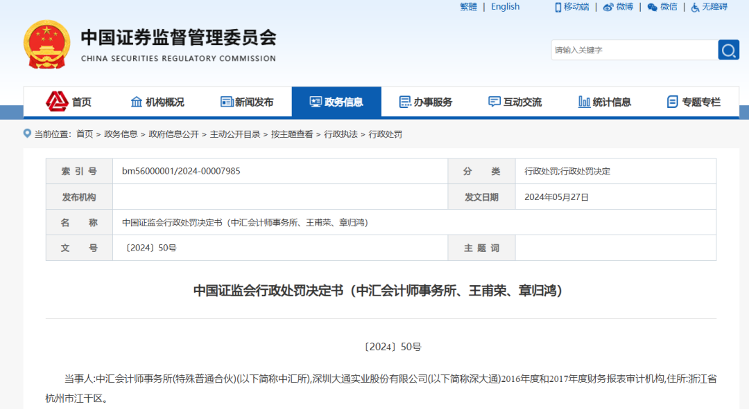Click the accessibility wheelchair icon

[x=695, y=7]
